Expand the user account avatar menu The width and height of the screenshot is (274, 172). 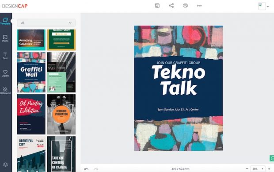coord(263,6)
